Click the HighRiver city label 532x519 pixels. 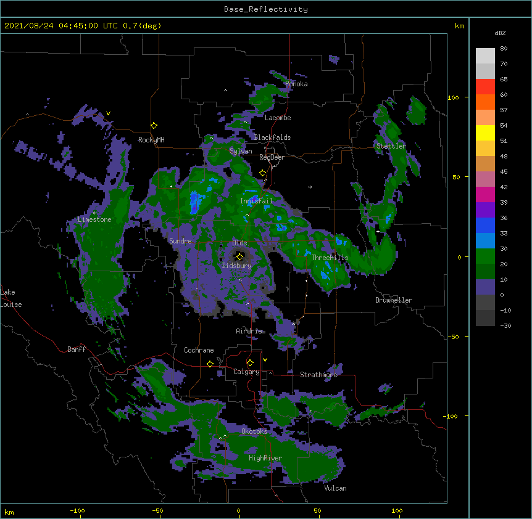click(265, 458)
